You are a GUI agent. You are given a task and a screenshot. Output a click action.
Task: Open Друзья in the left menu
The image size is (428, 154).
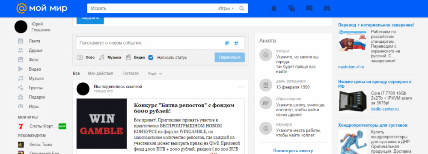pyautogui.click(x=36, y=50)
